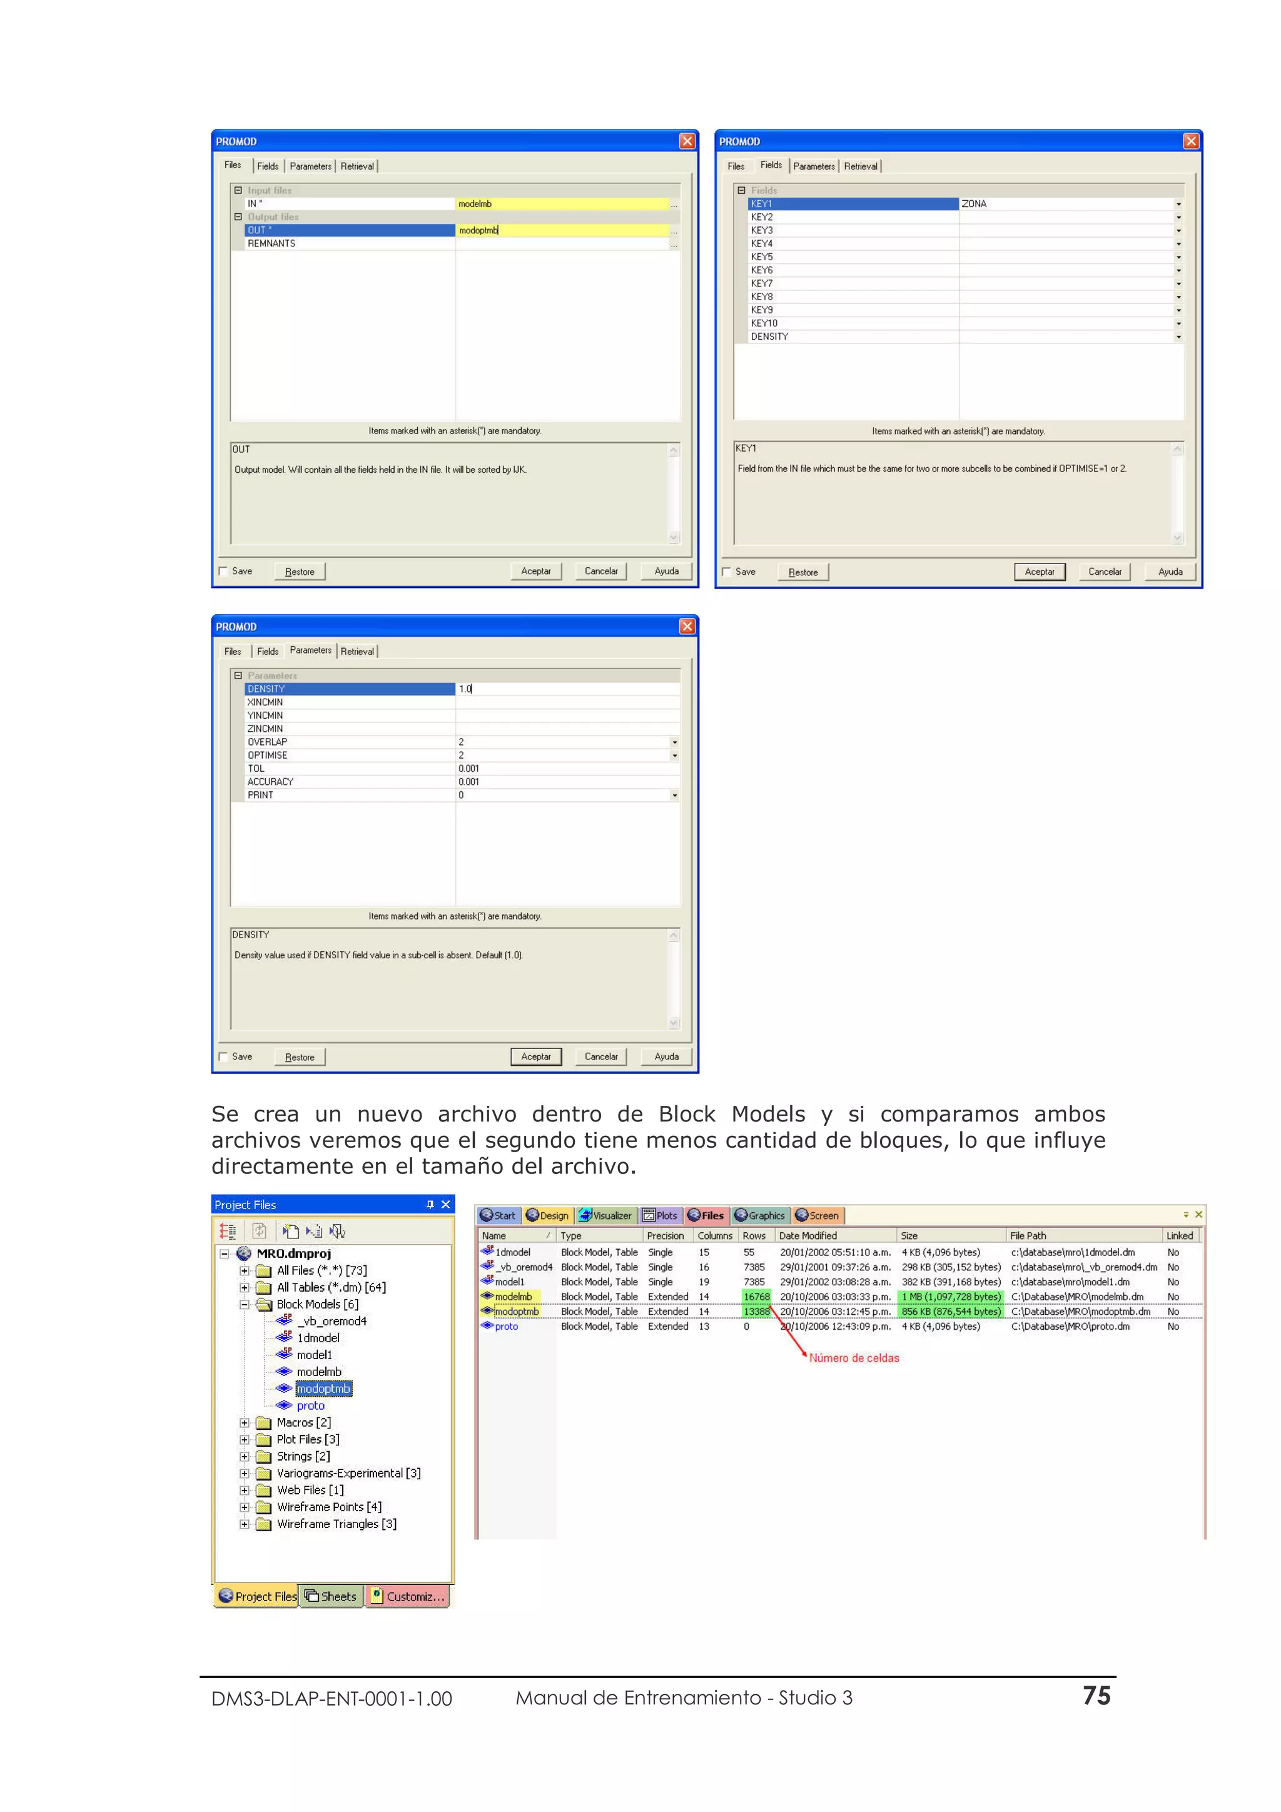This screenshot has height=1812, width=1281.
Task: Expand the All Tables (*.dm) node
Action: point(245,1287)
